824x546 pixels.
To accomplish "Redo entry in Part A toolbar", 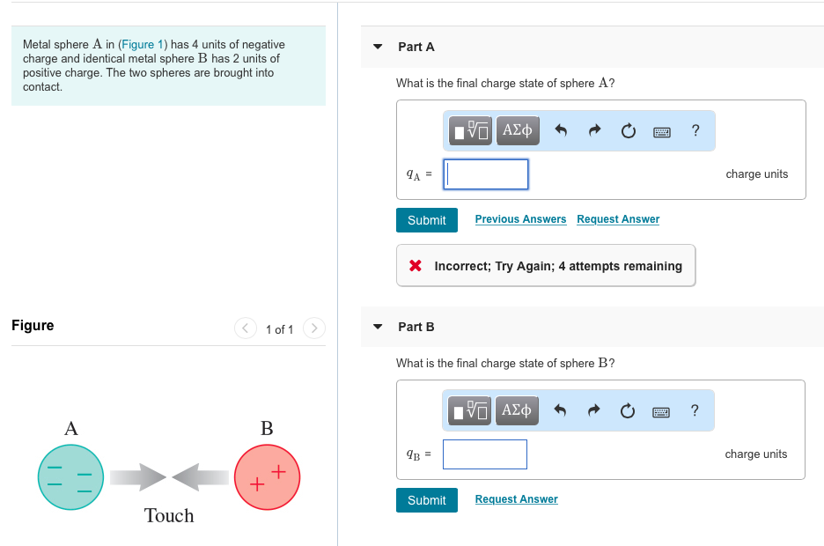I will coord(594,131).
